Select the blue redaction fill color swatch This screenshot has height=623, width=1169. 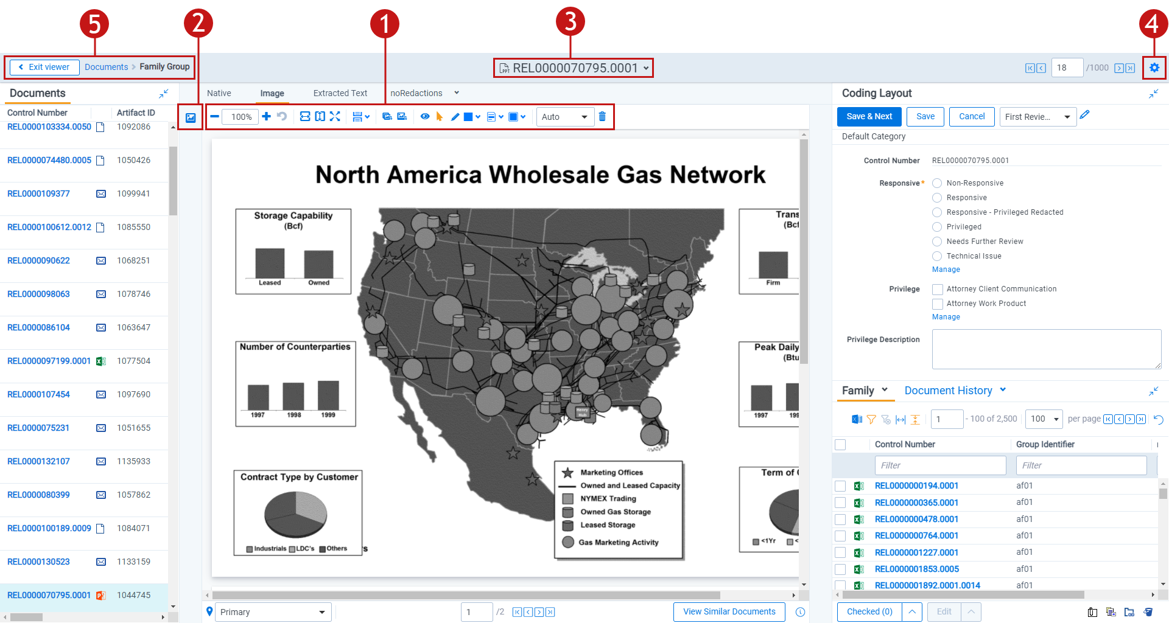click(x=468, y=117)
